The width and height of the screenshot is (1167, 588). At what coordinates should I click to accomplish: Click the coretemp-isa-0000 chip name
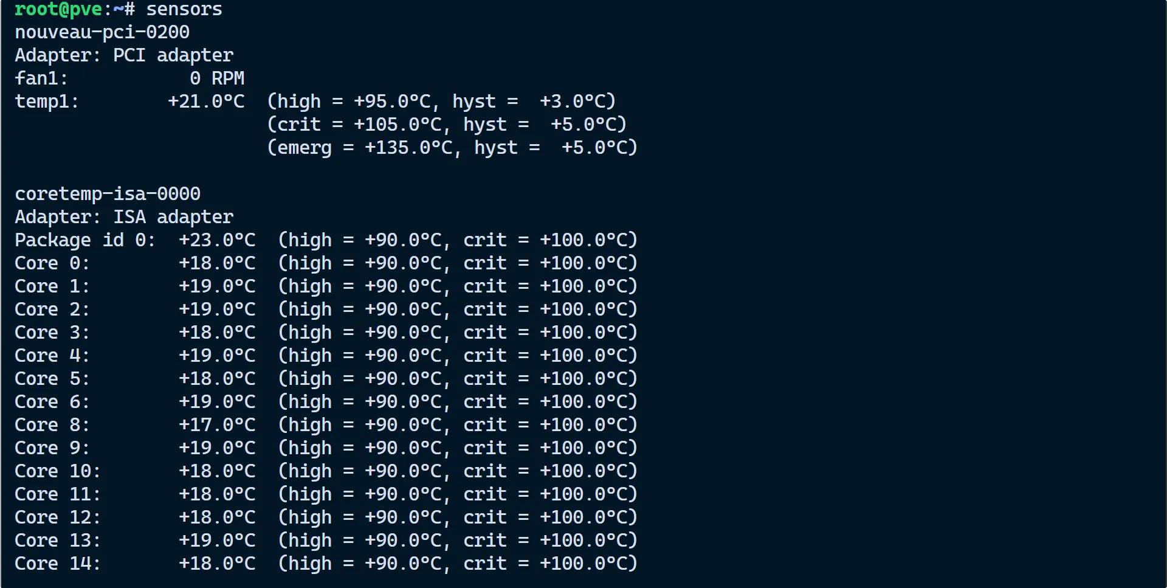click(x=108, y=194)
